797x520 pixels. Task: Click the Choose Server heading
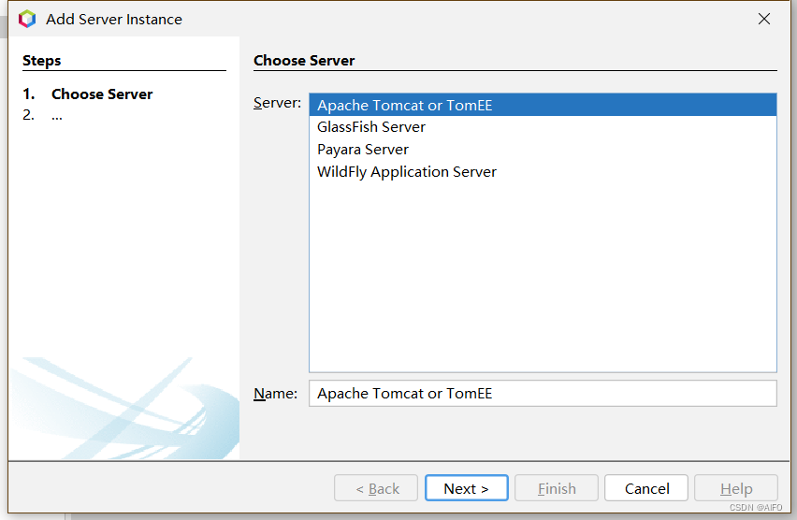(304, 61)
